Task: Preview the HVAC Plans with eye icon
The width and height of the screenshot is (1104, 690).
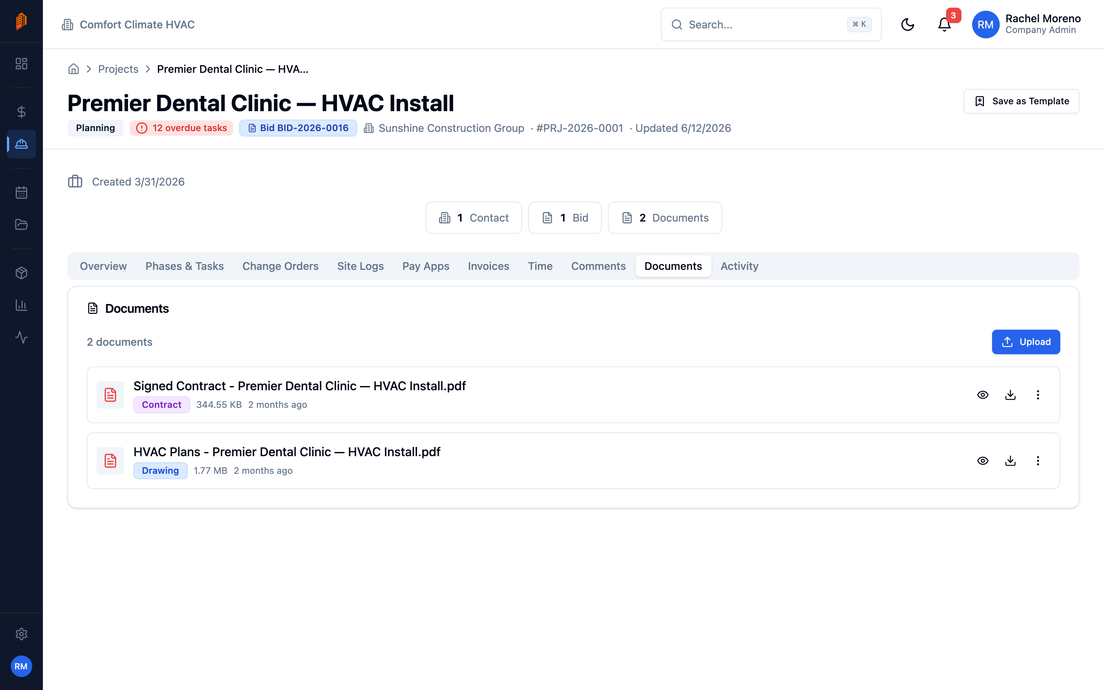Action: point(982,461)
